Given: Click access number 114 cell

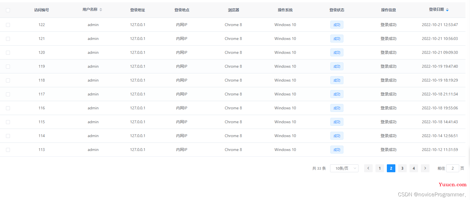Looking at the screenshot, I should [x=42, y=136].
